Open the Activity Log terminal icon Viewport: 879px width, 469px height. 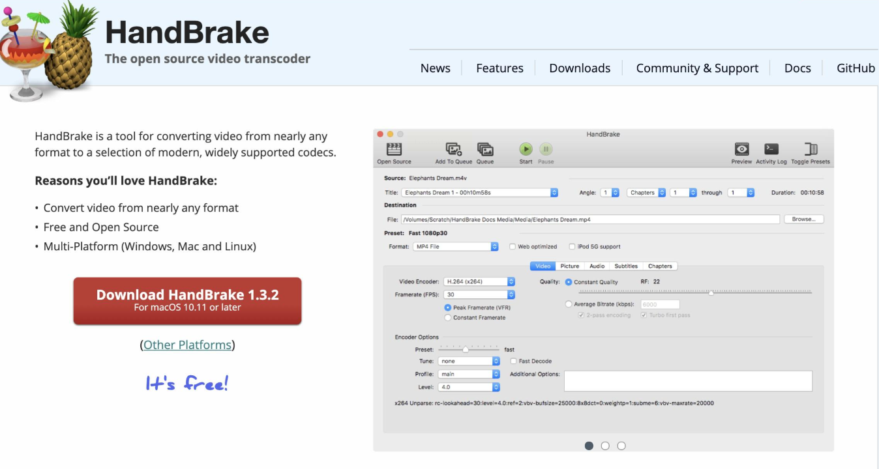click(771, 149)
